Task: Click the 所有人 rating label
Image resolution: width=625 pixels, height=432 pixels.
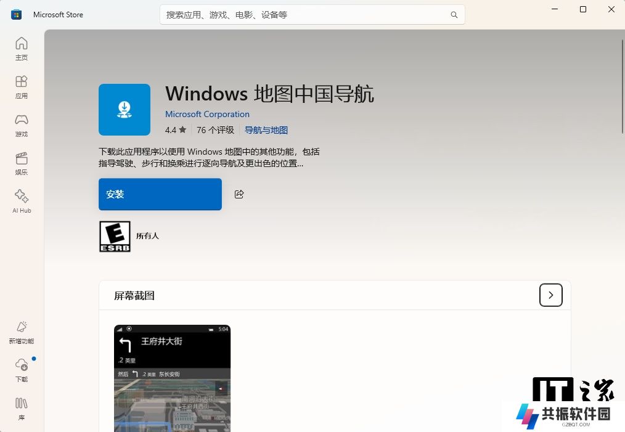Action: click(147, 236)
